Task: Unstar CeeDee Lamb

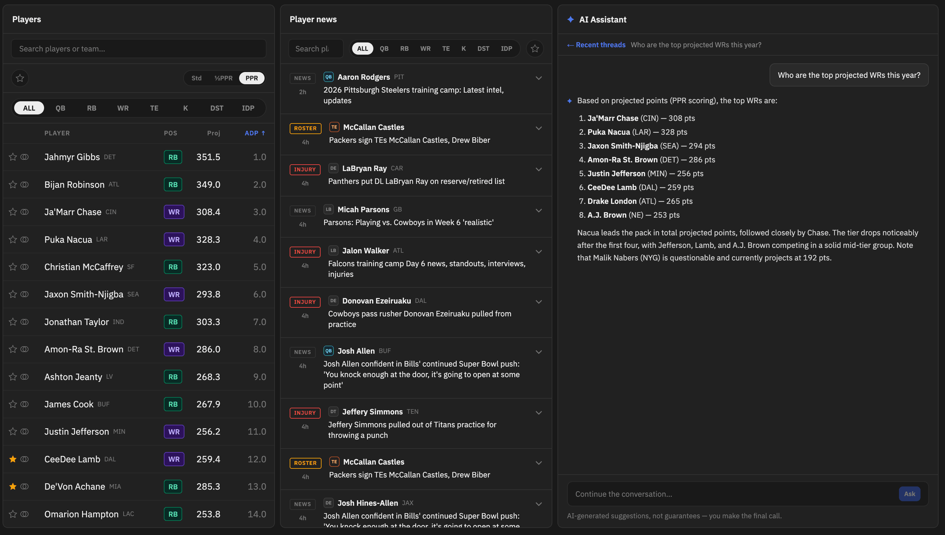Action: click(x=13, y=459)
